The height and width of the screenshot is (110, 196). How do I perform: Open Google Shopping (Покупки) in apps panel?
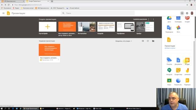[169, 61]
